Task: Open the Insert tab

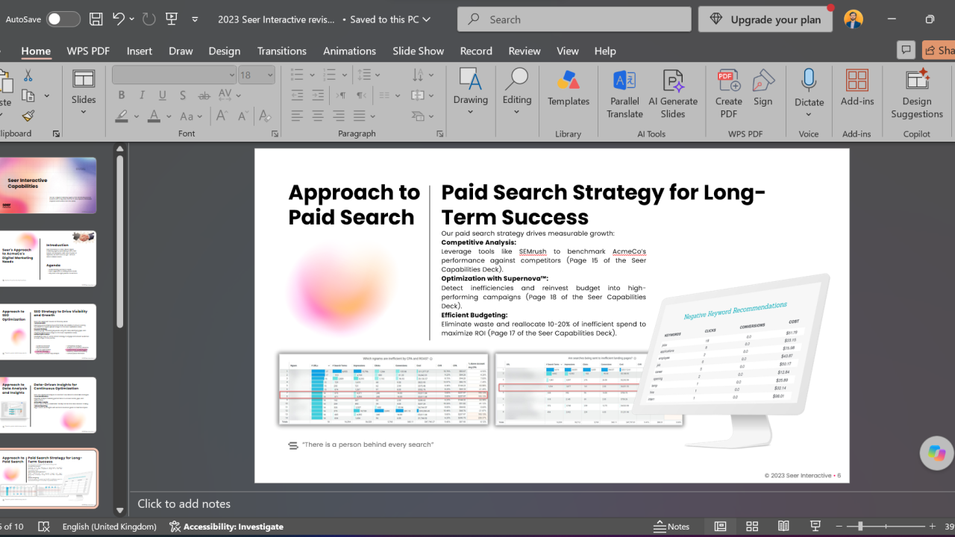Action: click(x=140, y=51)
